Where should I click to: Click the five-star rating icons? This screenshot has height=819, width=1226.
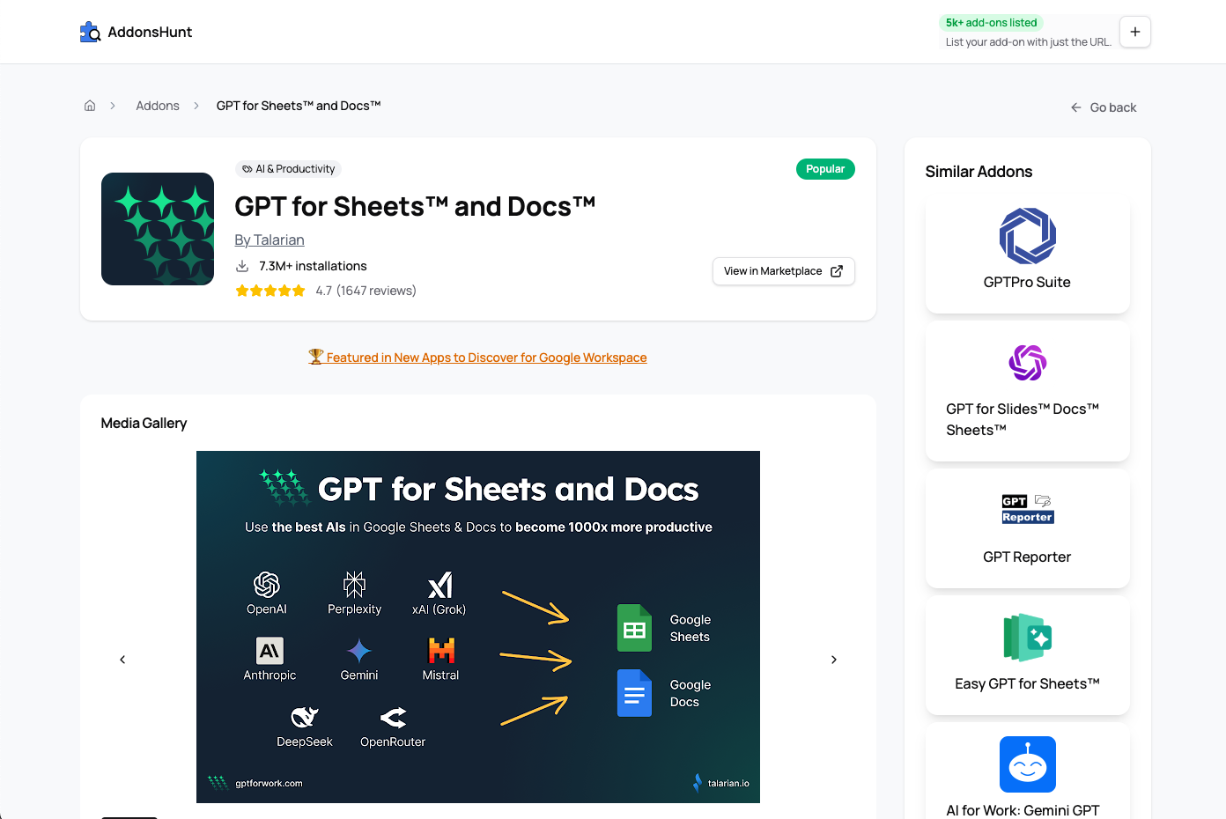tap(270, 291)
